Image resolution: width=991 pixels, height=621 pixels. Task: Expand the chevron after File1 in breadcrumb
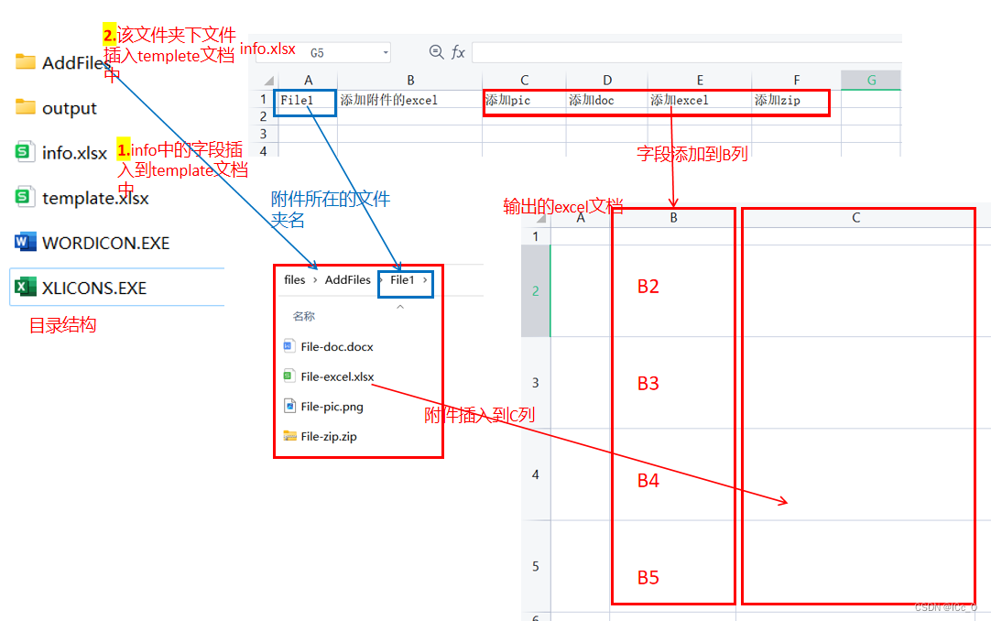(x=425, y=280)
